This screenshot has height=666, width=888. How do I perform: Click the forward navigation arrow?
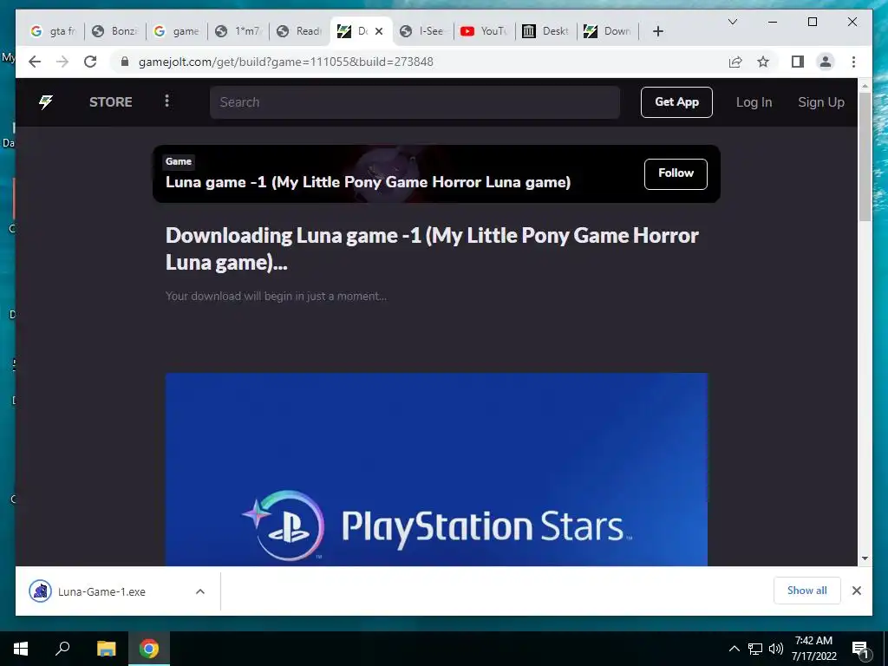point(62,62)
